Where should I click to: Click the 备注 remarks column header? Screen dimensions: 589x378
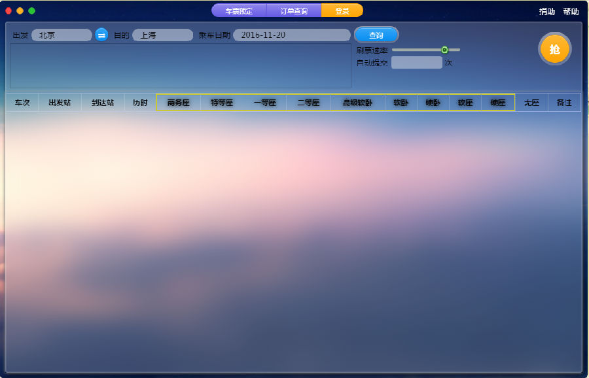tap(564, 103)
